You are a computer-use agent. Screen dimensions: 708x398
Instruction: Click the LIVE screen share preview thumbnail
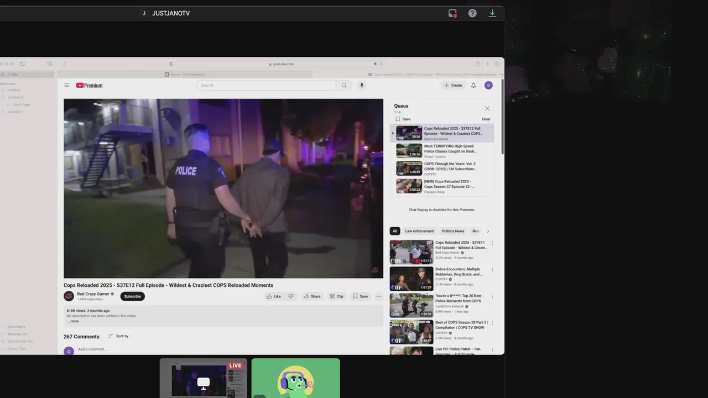point(204,378)
